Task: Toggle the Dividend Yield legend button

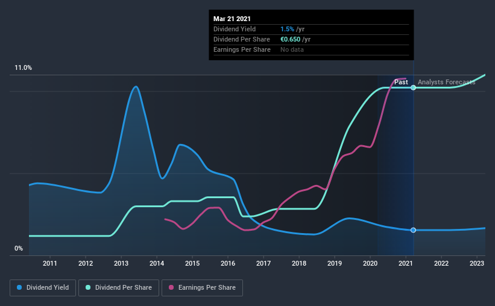Action: tap(43, 288)
